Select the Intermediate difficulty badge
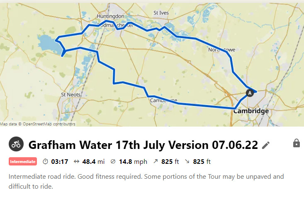This screenshot has height=199, width=304. pos(23,161)
